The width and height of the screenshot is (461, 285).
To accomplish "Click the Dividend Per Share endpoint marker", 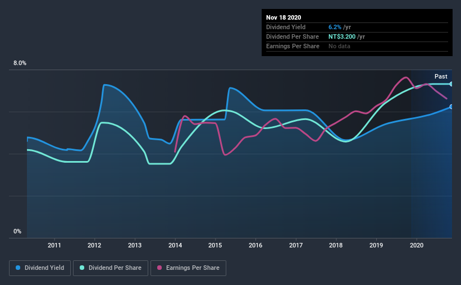I will pyautogui.click(x=451, y=84).
